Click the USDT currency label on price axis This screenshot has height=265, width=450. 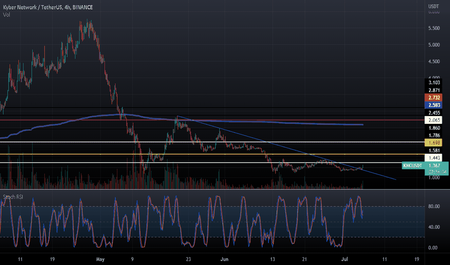pos(434,6)
